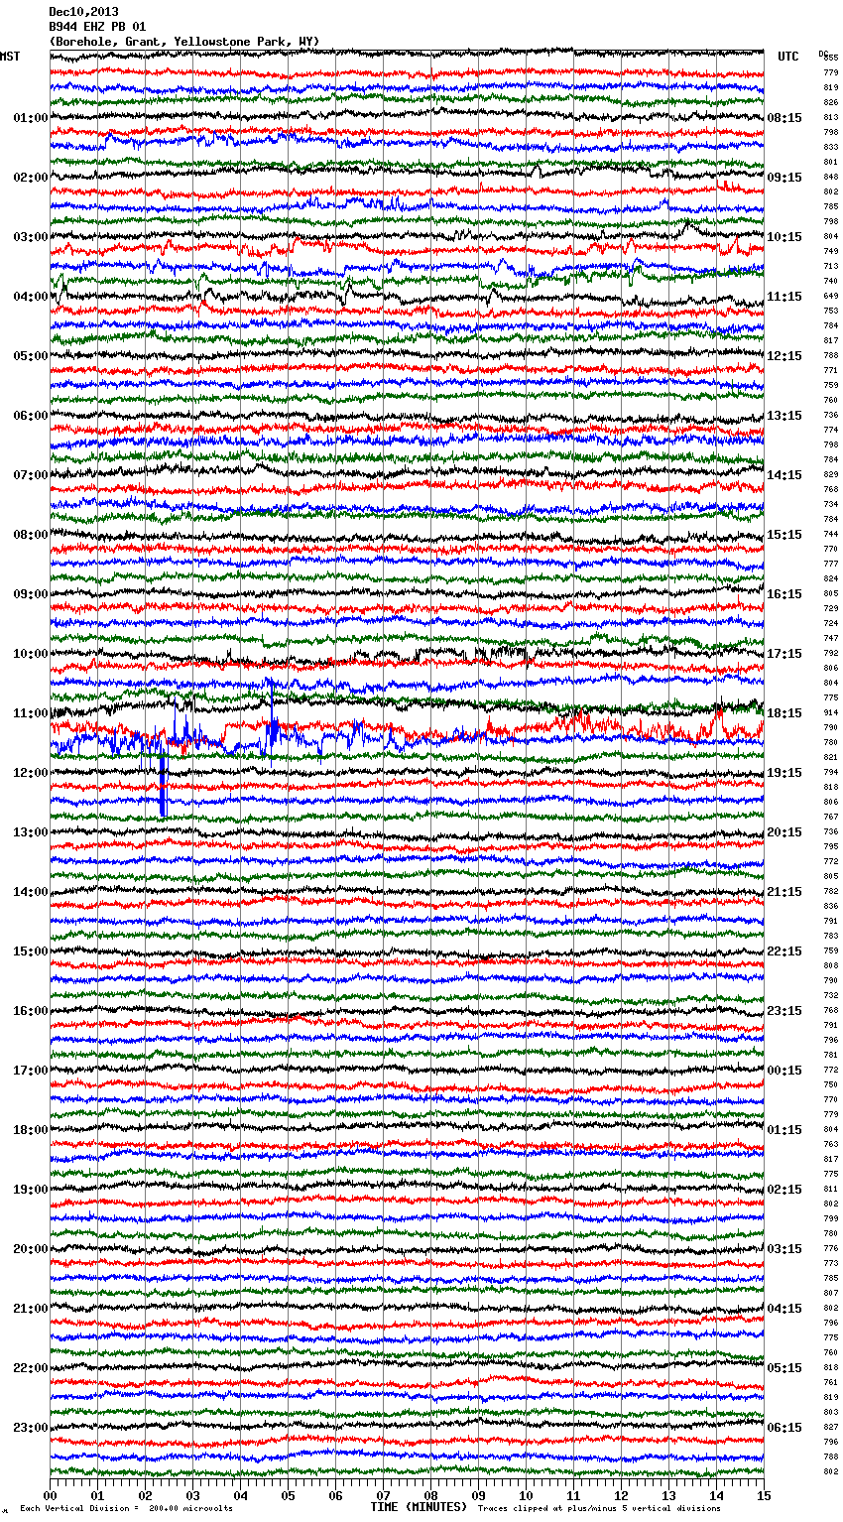This screenshot has height=1522, width=843.
Task: Select the MST time label "16:00"
Action: coord(31,1011)
